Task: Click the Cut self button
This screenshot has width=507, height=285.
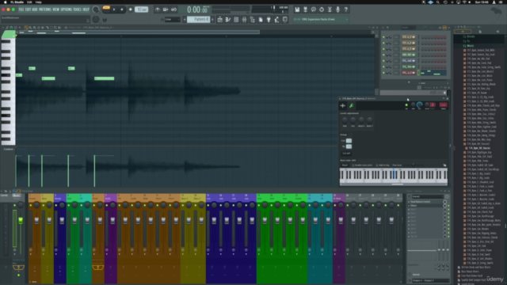Action: pos(346,153)
